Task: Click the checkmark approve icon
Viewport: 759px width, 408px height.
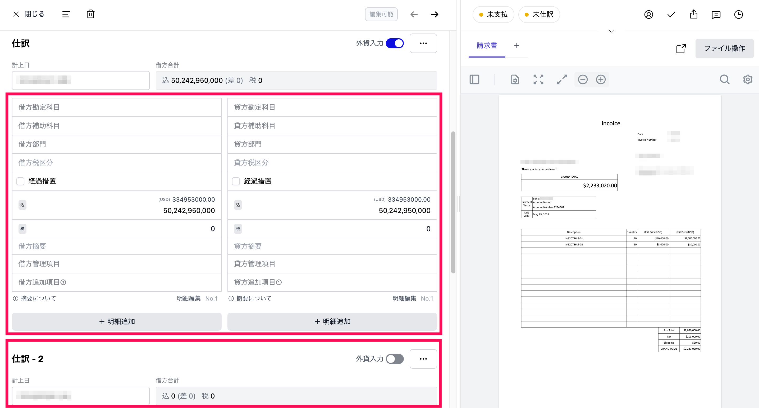Action: click(671, 15)
